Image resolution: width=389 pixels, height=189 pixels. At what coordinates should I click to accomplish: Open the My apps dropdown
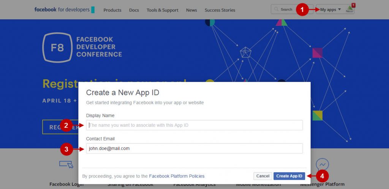(x=330, y=9)
